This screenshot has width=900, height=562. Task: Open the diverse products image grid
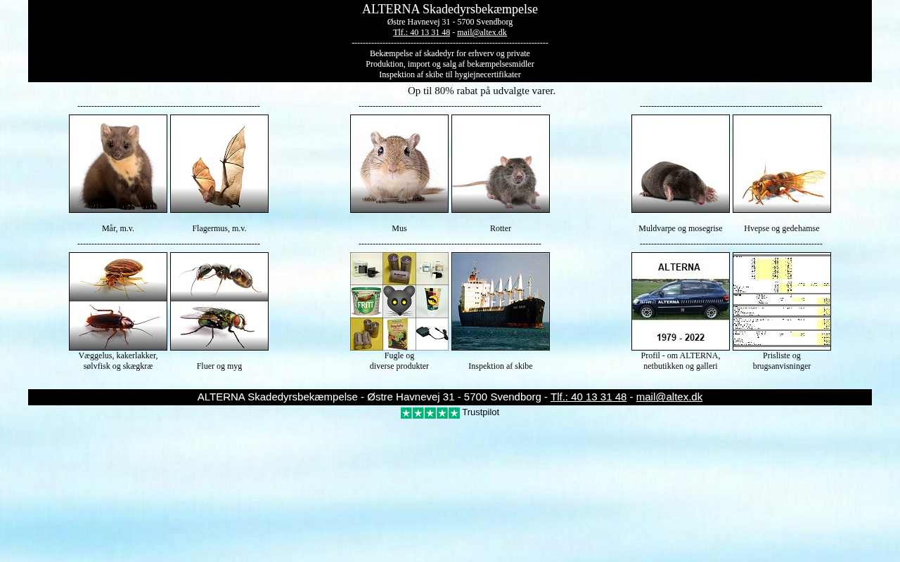click(399, 301)
